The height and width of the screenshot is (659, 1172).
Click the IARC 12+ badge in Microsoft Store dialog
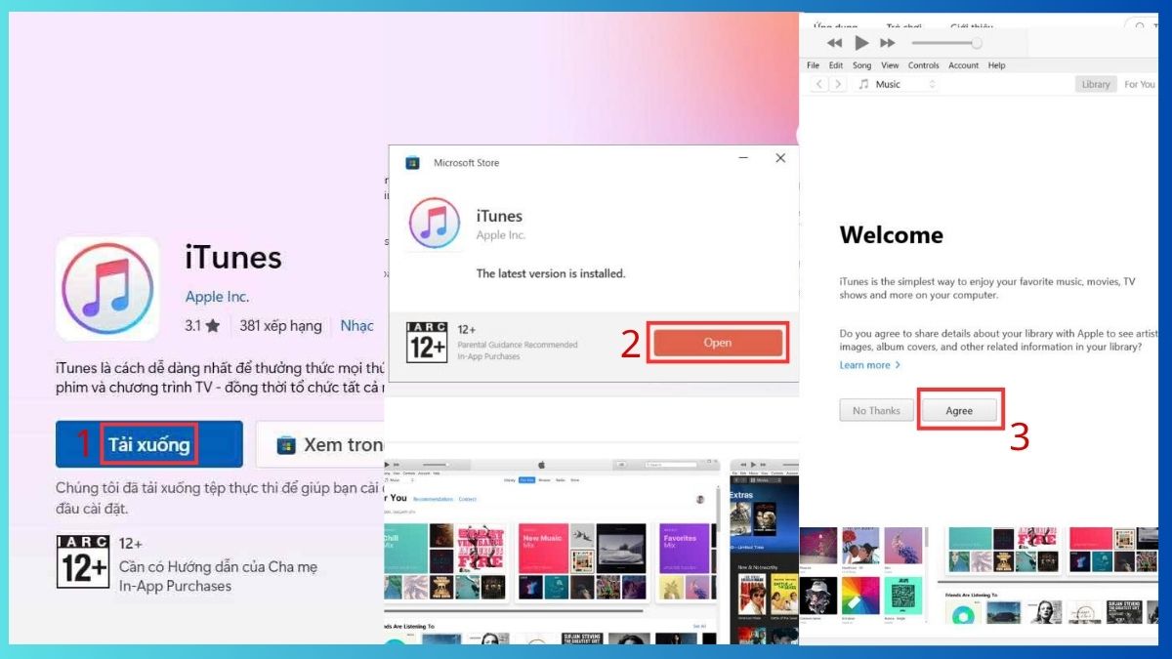(x=427, y=343)
